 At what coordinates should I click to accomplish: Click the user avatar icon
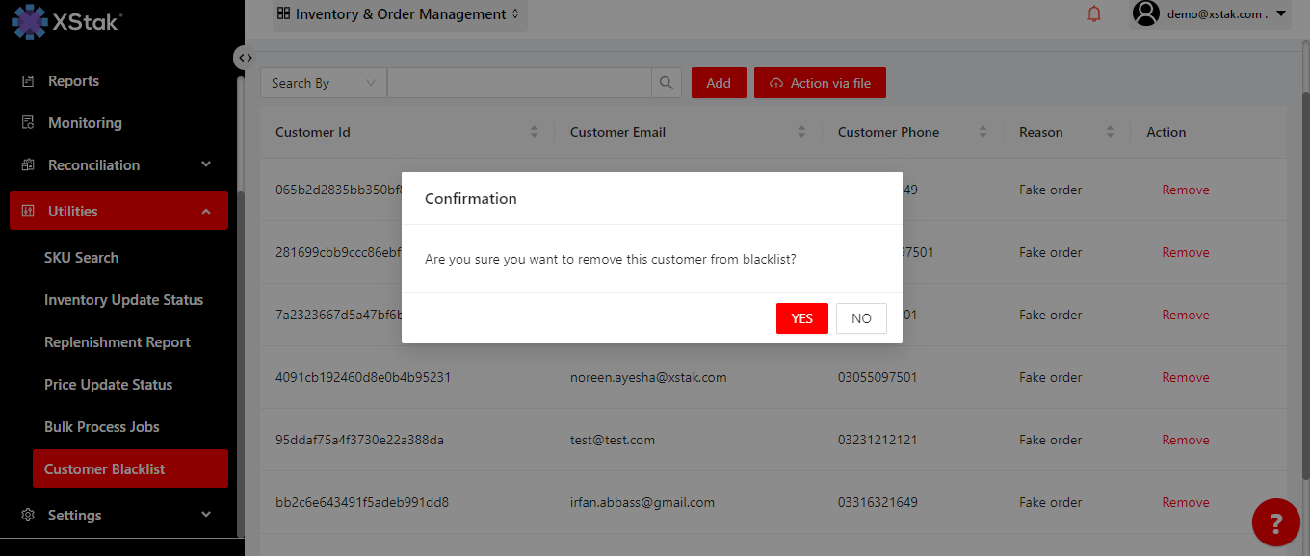pos(1145,13)
